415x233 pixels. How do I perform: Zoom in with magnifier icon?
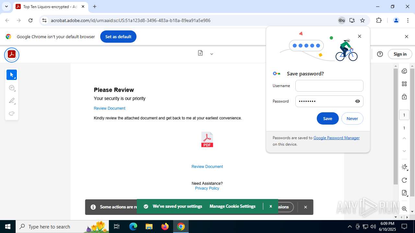pyautogui.click(x=404, y=209)
